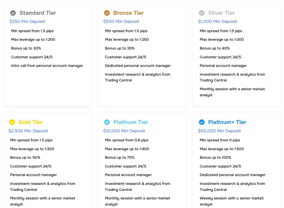Click the dark blue Platinum+ Tier badge icon
The height and width of the screenshot is (208, 284).
pyautogui.click(x=202, y=122)
